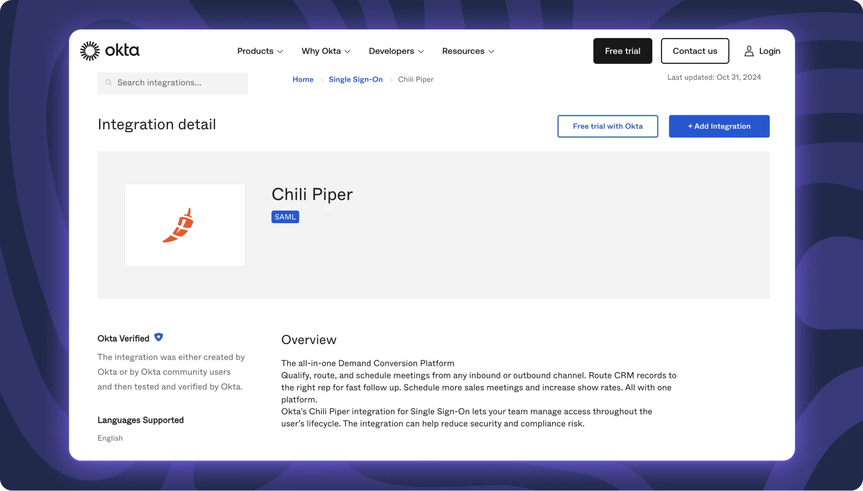Go to Home breadcrumb

(x=303, y=80)
